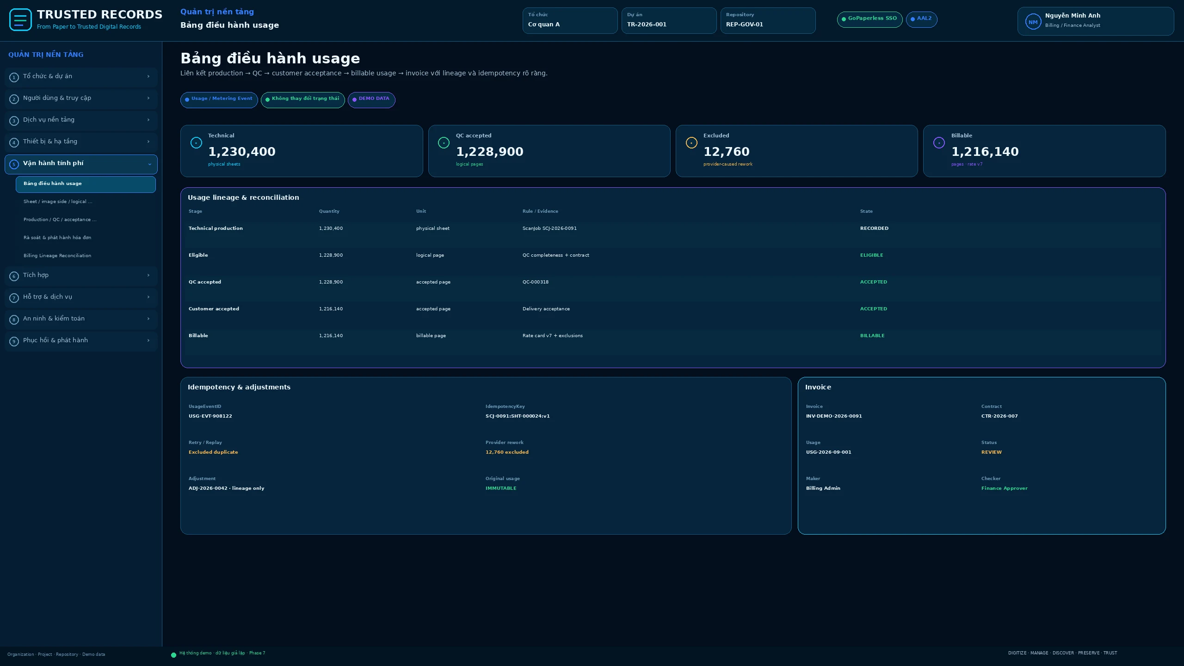Click the Billable card circle icon
The image size is (1184, 666).
(x=939, y=142)
